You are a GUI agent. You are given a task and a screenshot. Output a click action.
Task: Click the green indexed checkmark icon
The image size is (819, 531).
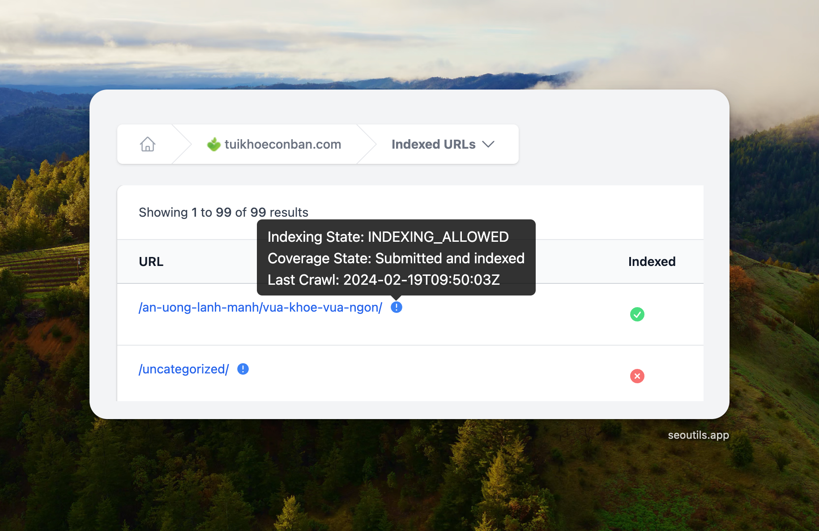[x=637, y=314]
